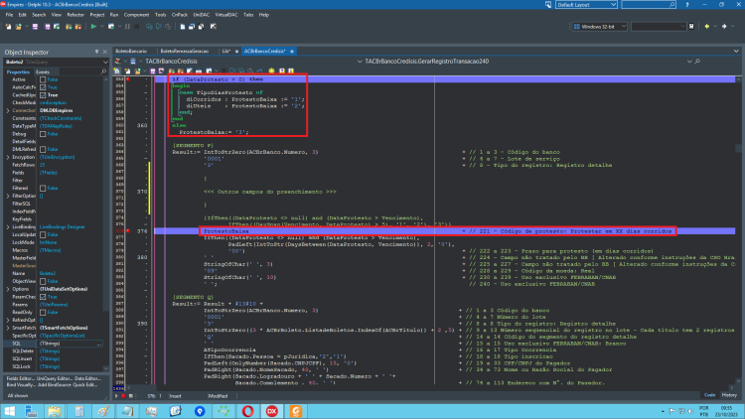
Task: Switch to the History view at bottom
Action: (729, 395)
